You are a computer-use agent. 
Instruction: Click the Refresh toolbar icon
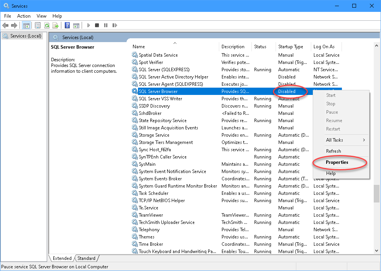46,25
